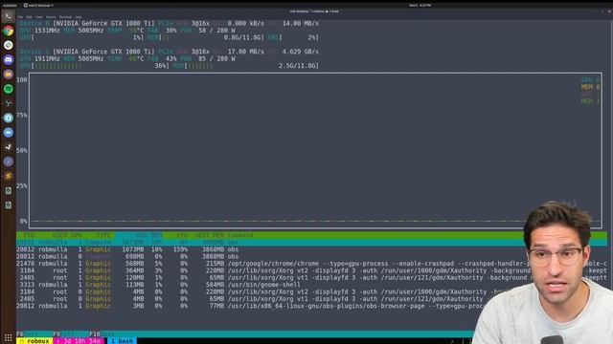Click the 'MEM 0' chart legend entry
613x344 pixels.
pyautogui.click(x=590, y=87)
